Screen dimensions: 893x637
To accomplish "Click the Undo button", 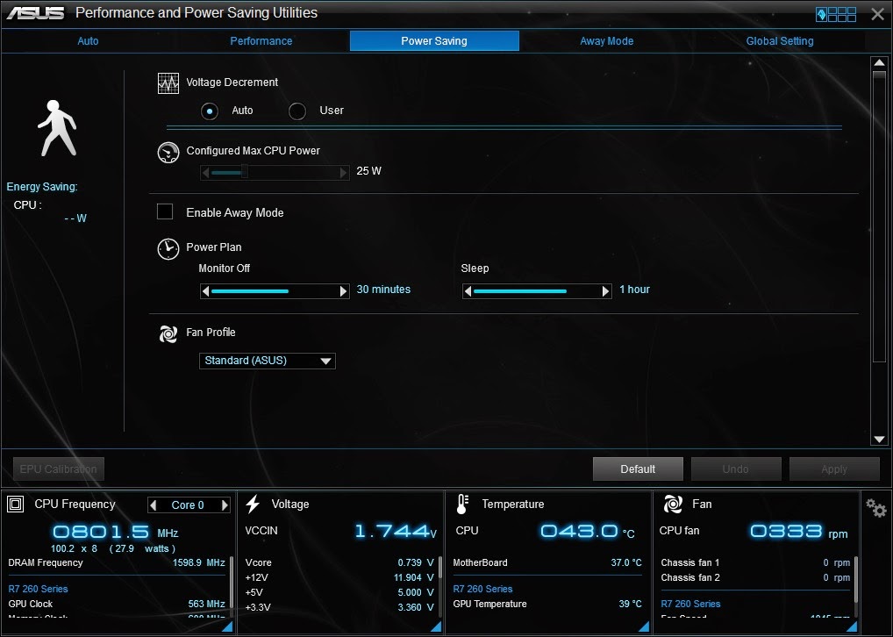I will click(736, 469).
